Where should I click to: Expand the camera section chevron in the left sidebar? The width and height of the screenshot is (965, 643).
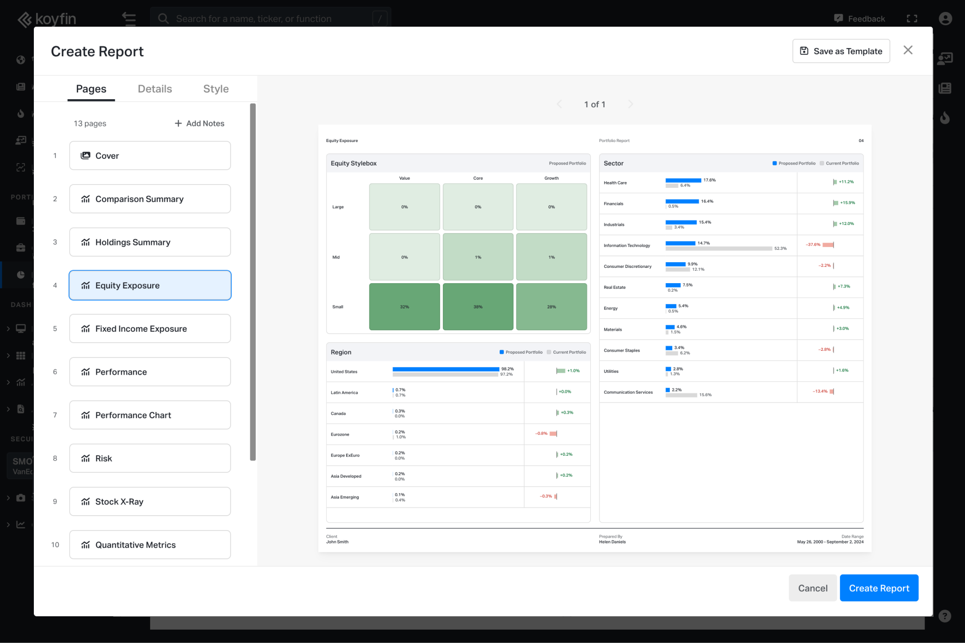tap(8, 498)
